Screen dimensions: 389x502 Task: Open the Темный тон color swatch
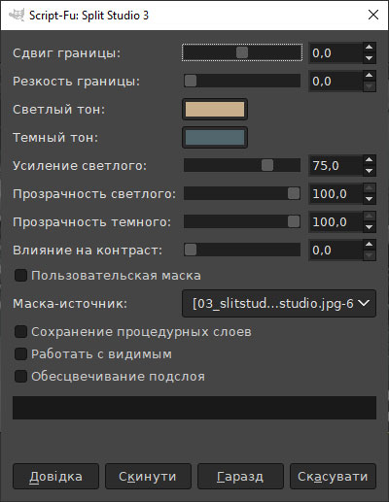click(215, 138)
